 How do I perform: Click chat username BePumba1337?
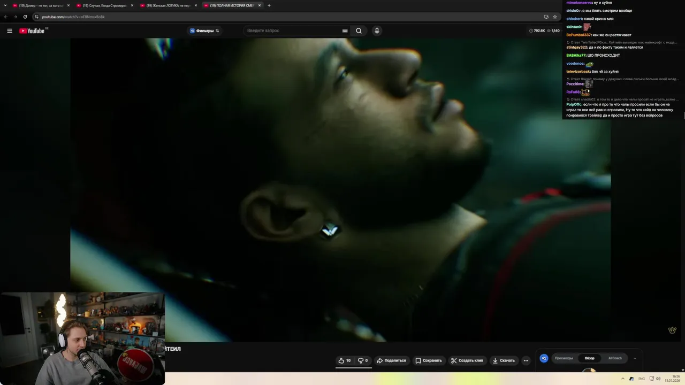click(x=579, y=35)
